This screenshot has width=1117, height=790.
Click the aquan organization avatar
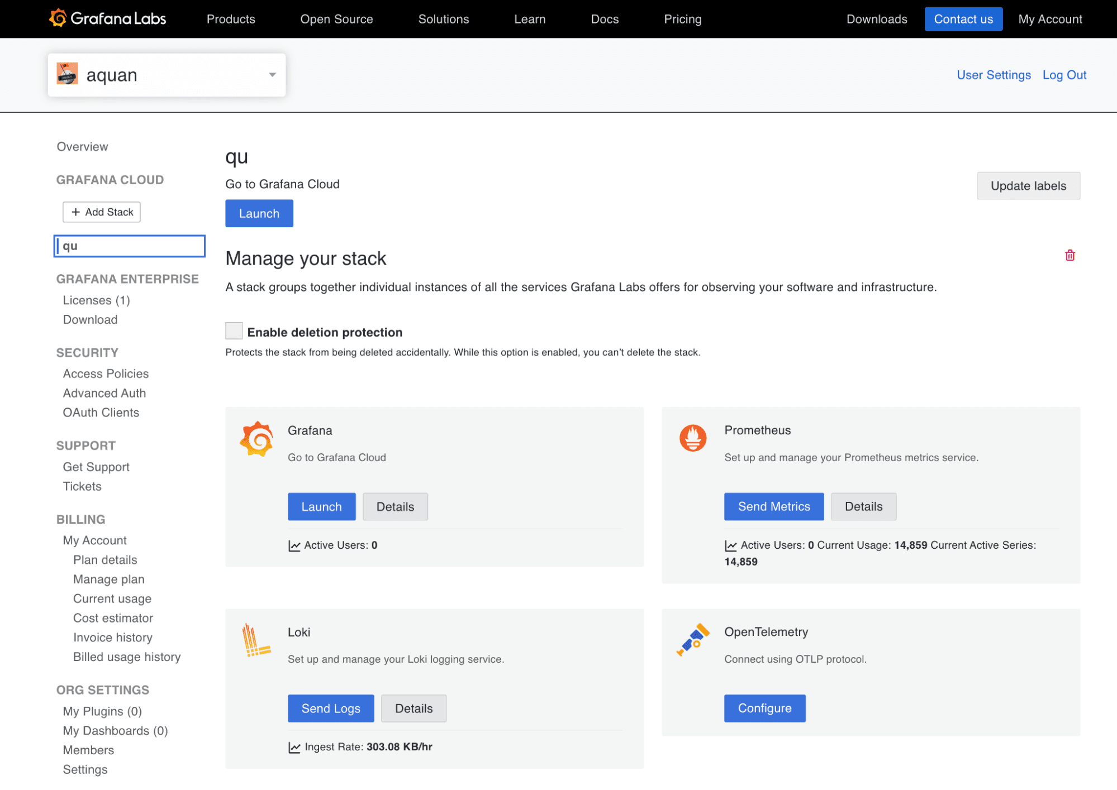pyautogui.click(x=68, y=74)
